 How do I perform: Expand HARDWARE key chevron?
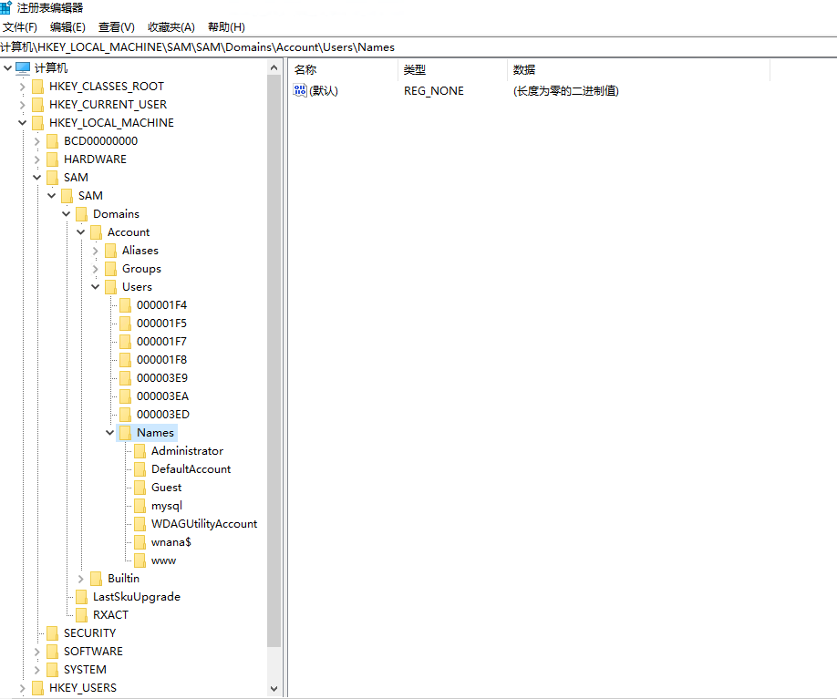pyautogui.click(x=36, y=159)
